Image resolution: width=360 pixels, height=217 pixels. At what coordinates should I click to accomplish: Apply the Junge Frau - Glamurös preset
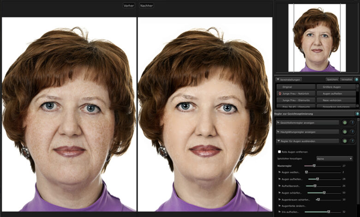click(296, 100)
